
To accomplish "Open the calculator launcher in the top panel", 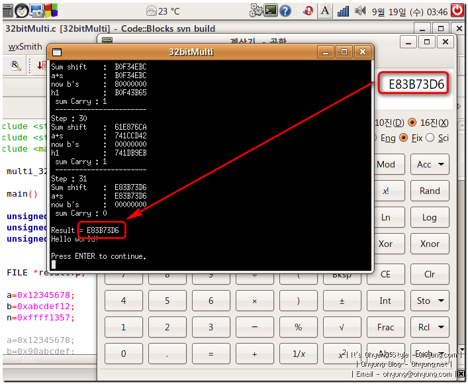I will 7,11.
